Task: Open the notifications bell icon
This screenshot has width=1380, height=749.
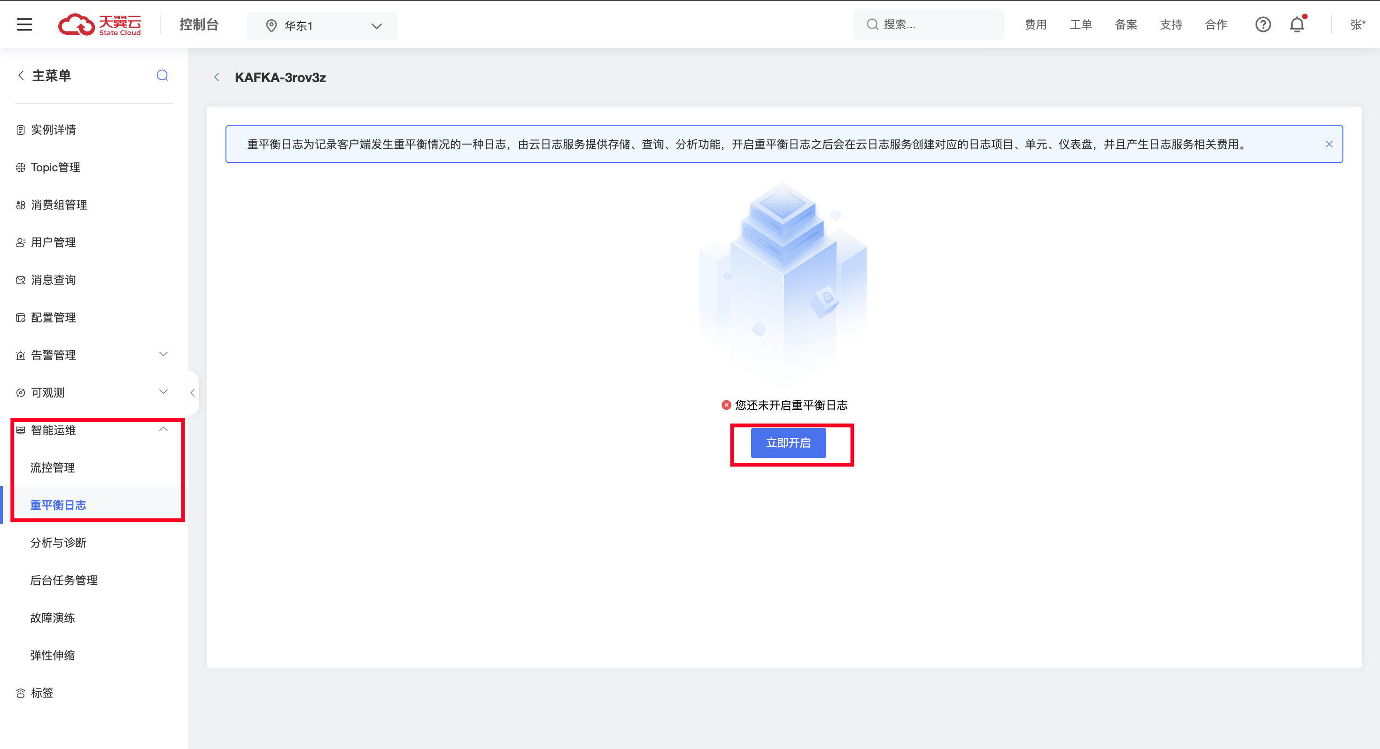Action: 1297,24
